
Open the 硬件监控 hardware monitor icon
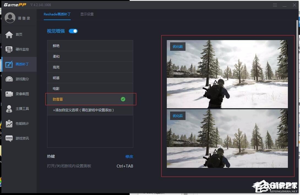(x=9, y=49)
